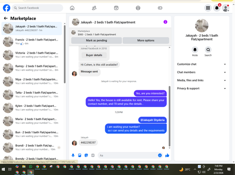Screen dimensions: 235x175
Task: Open the weather widget showing 28°C
Action: [x=185, y=169]
